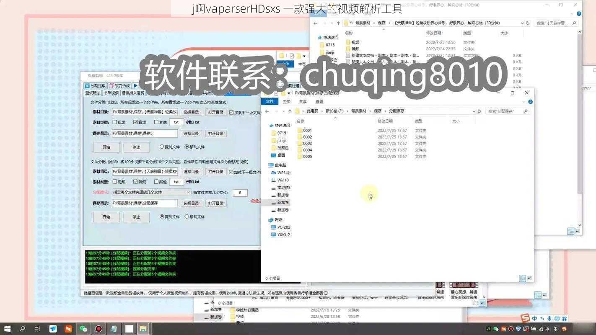
Task: Open 0715 folder in front window sidebar
Action: pos(282,133)
